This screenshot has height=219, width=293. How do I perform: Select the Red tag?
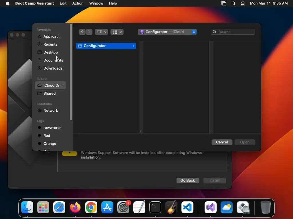coord(50,135)
